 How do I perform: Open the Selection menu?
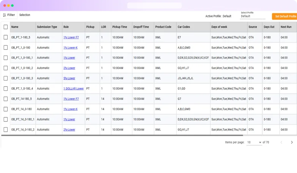25,15
